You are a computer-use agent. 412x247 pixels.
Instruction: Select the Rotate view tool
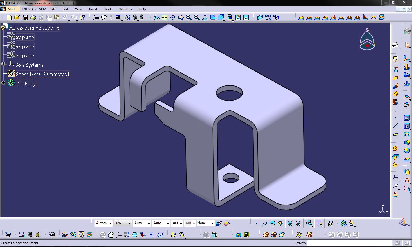pyautogui.click(x=181, y=18)
